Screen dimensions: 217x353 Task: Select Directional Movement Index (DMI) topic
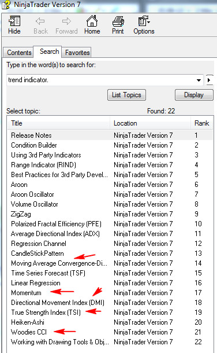(58, 303)
